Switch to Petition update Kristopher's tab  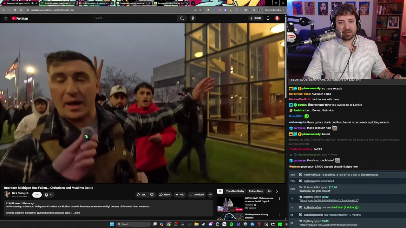[x=95, y=3]
